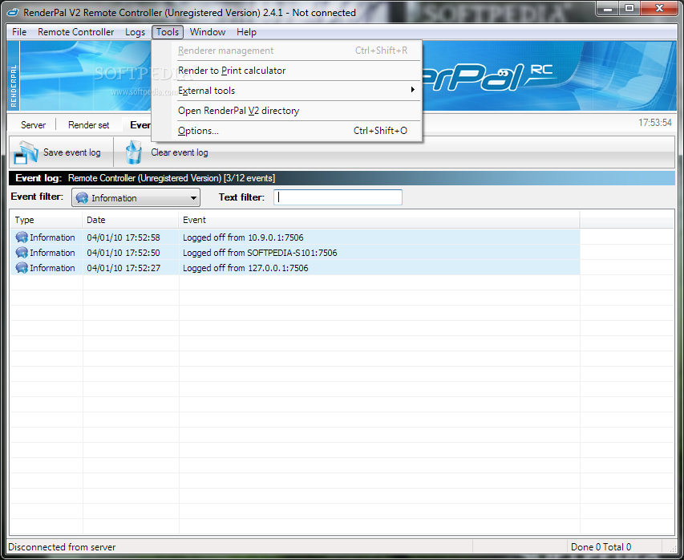This screenshot has width=684, height=560.
Task: Click 'Done 0 Total 0' status entry
Action: 601,547
